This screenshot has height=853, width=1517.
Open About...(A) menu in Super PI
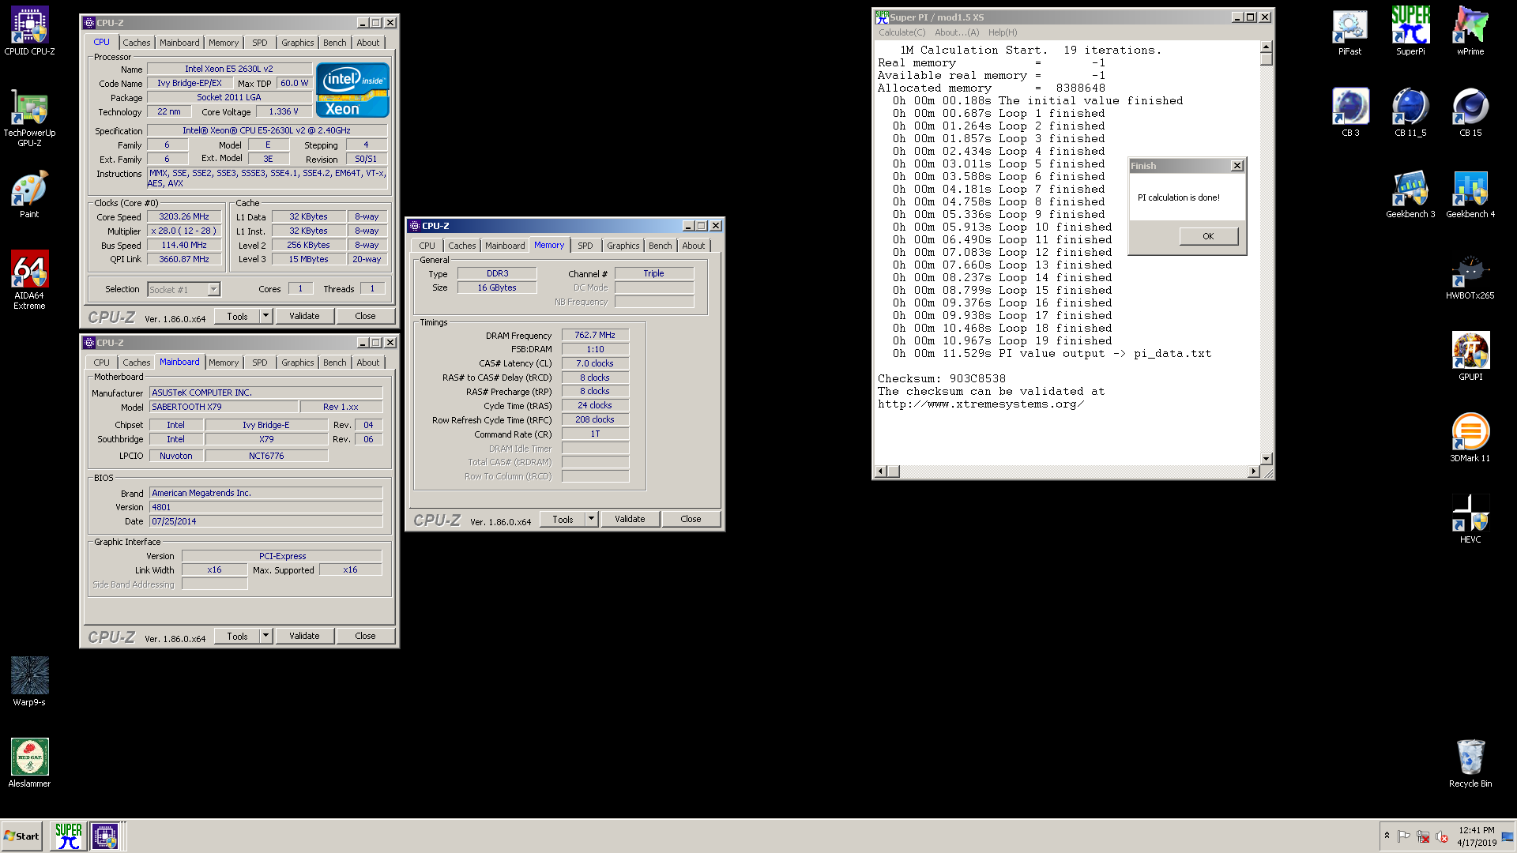pyautogui.click(x=957, y=32)
